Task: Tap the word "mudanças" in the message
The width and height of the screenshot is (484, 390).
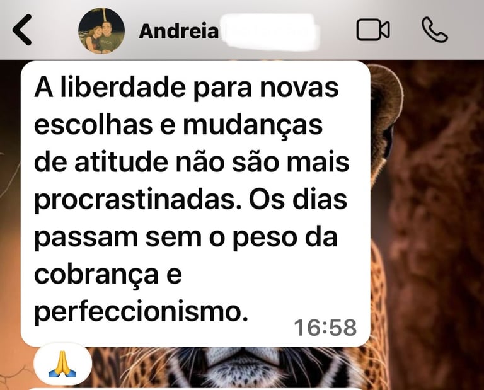Action: click(x=253, y=127)
